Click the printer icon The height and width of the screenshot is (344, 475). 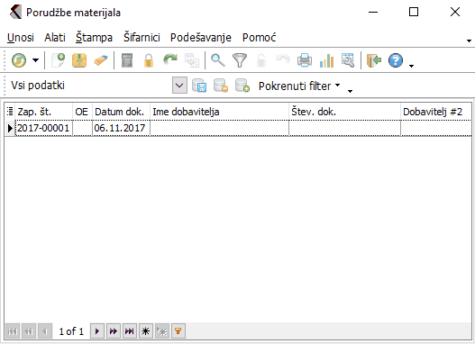305,60
